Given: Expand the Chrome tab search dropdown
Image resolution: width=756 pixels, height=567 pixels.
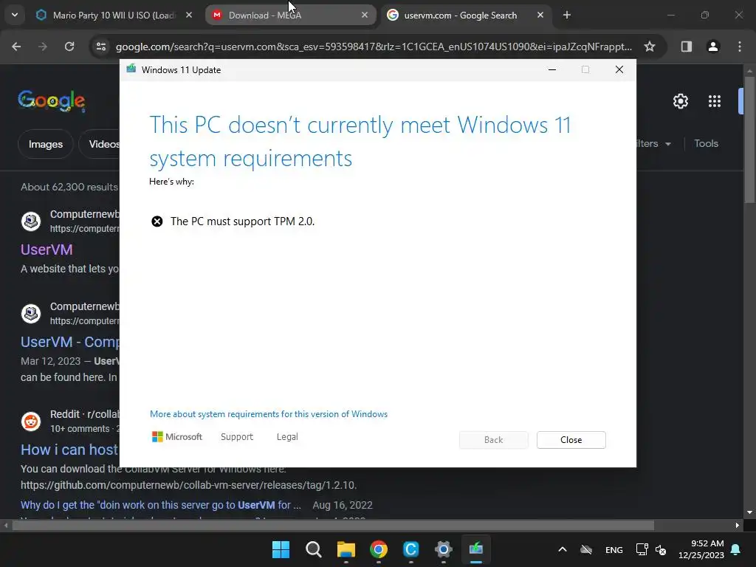Looking at the screenshot, I should 15,16.
